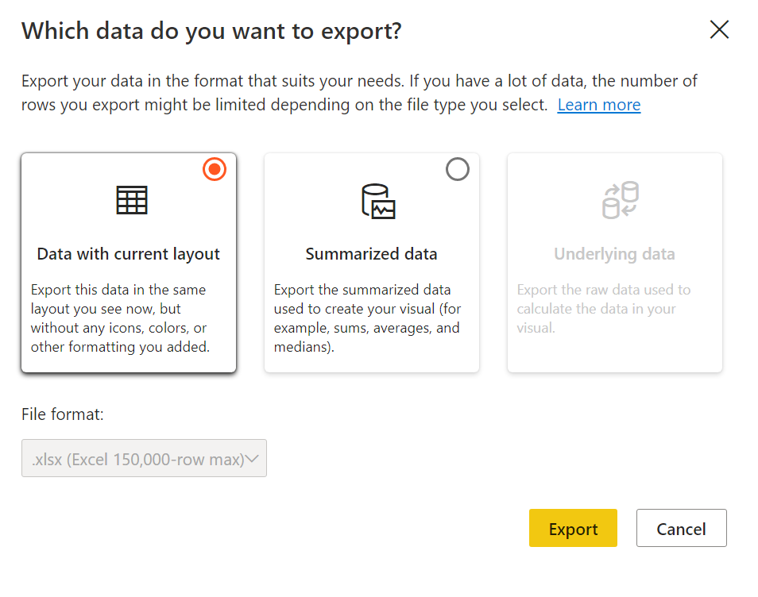Click the dropdown chevron in file format box

(252, 458)
